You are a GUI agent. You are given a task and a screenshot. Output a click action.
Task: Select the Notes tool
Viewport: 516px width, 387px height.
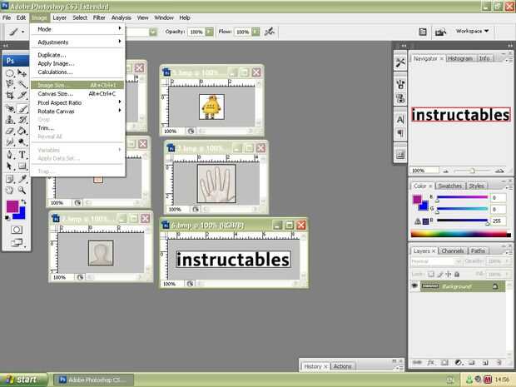click(x=10, y=179)
